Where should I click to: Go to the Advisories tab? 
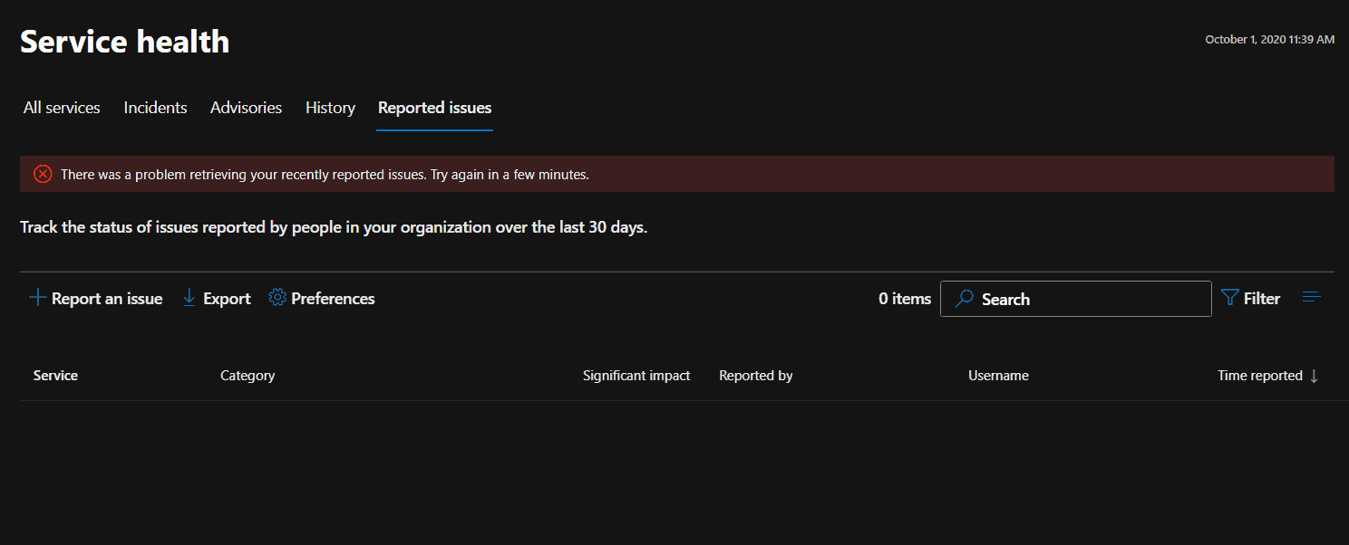[x=246, y=108]
